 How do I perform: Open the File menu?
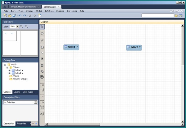click(6, 11)
